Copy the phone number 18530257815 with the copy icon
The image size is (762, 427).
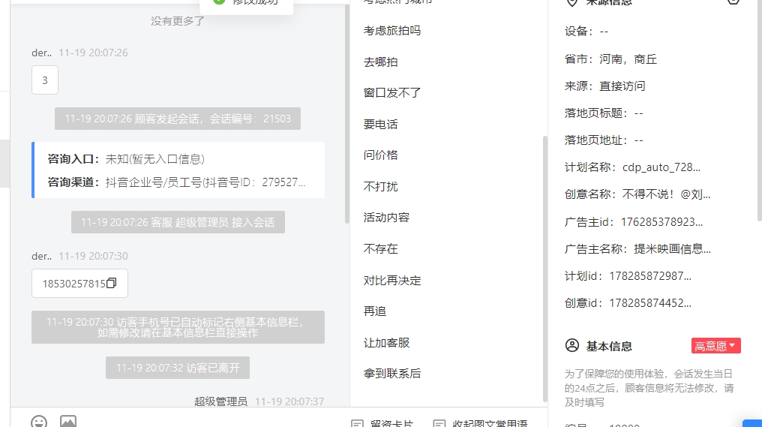tap(111, 283)
